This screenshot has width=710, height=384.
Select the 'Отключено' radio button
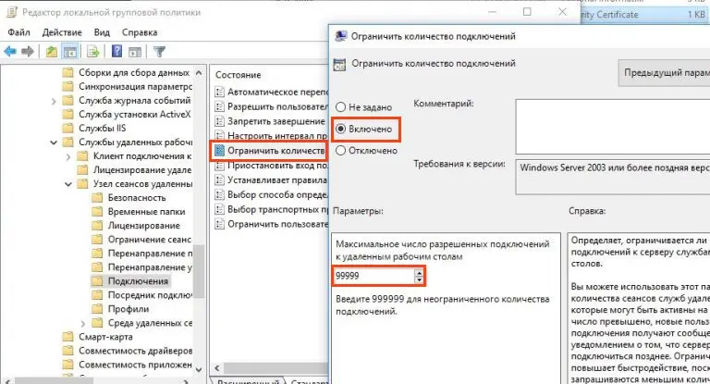coord(341,150)
